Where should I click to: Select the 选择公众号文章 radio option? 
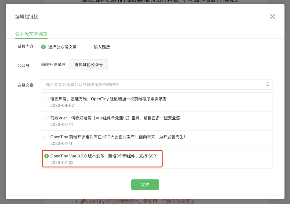coord(43,47)
